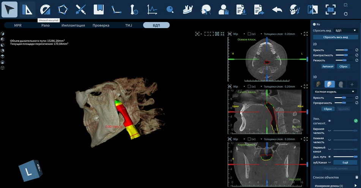Screen dimensions: 361x188
Task: Click the 2D Сброс button
Action: [x=344, y=66]
